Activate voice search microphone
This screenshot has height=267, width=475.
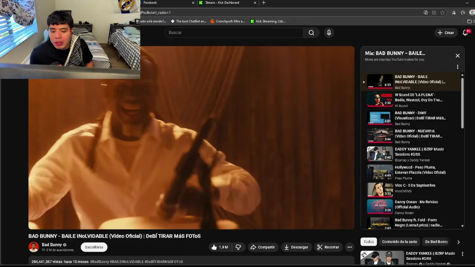[x=329, y=33]
